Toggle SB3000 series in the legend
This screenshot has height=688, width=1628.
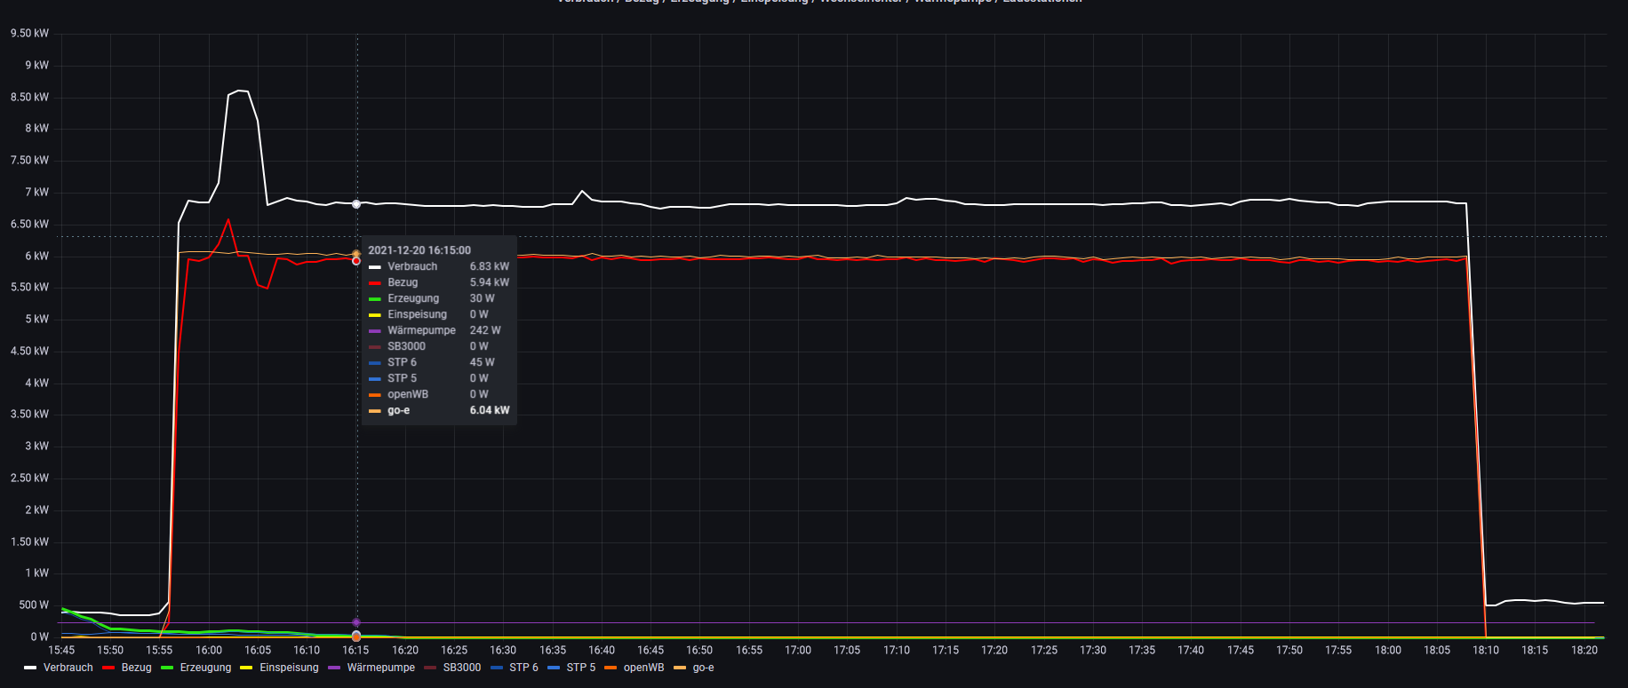tap(461, 668)
